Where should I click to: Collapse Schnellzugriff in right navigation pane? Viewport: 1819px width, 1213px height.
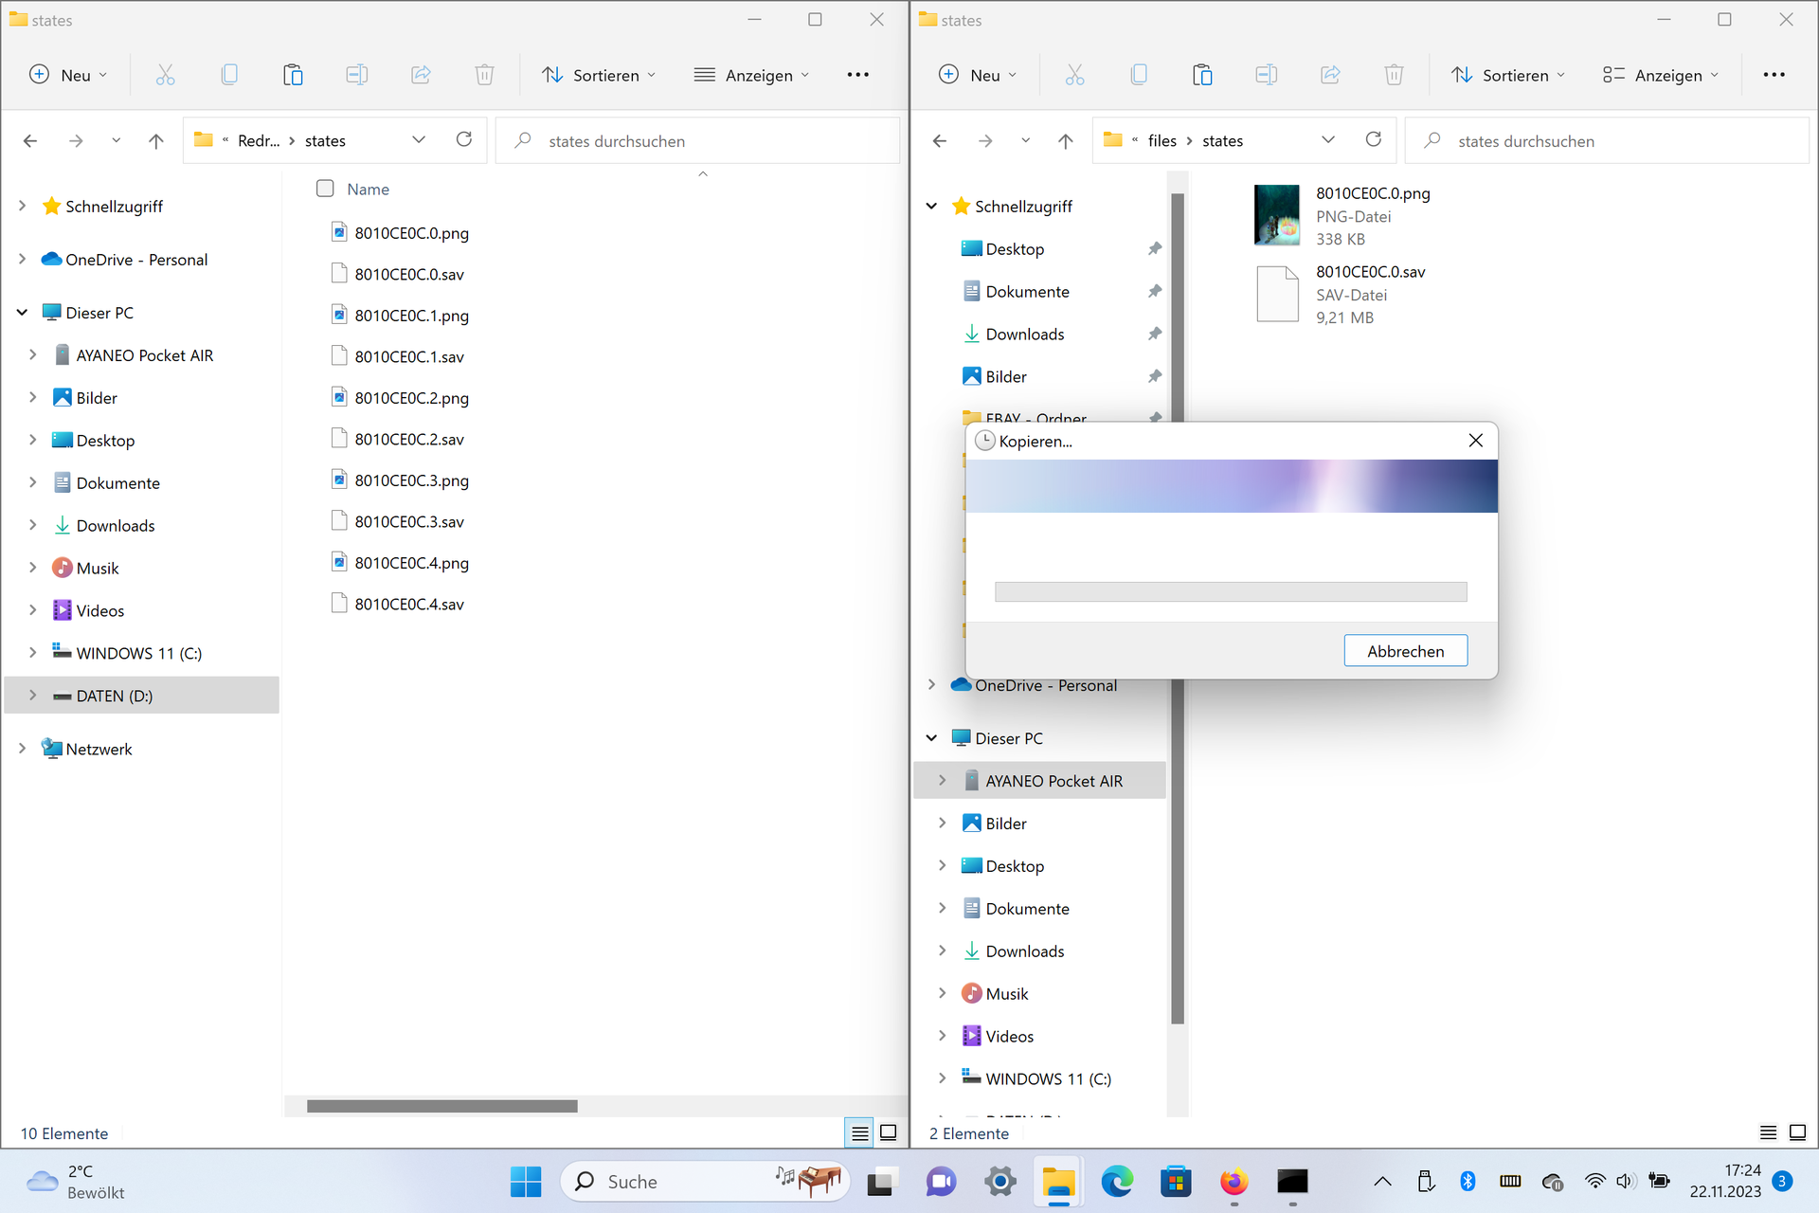pyautogui.click(x=931, y=206)
